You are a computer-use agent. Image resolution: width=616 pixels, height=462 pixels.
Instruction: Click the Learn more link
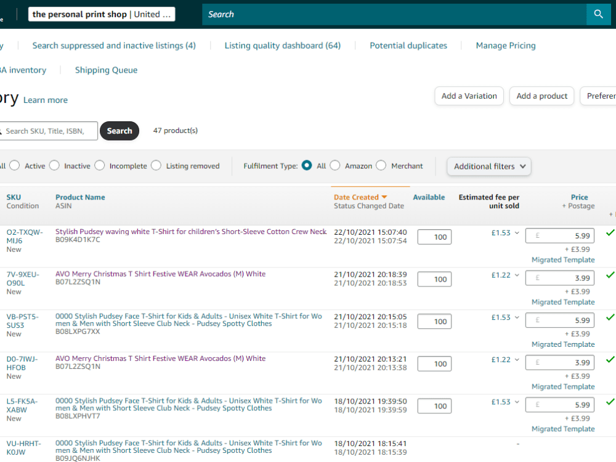point(46,100)
